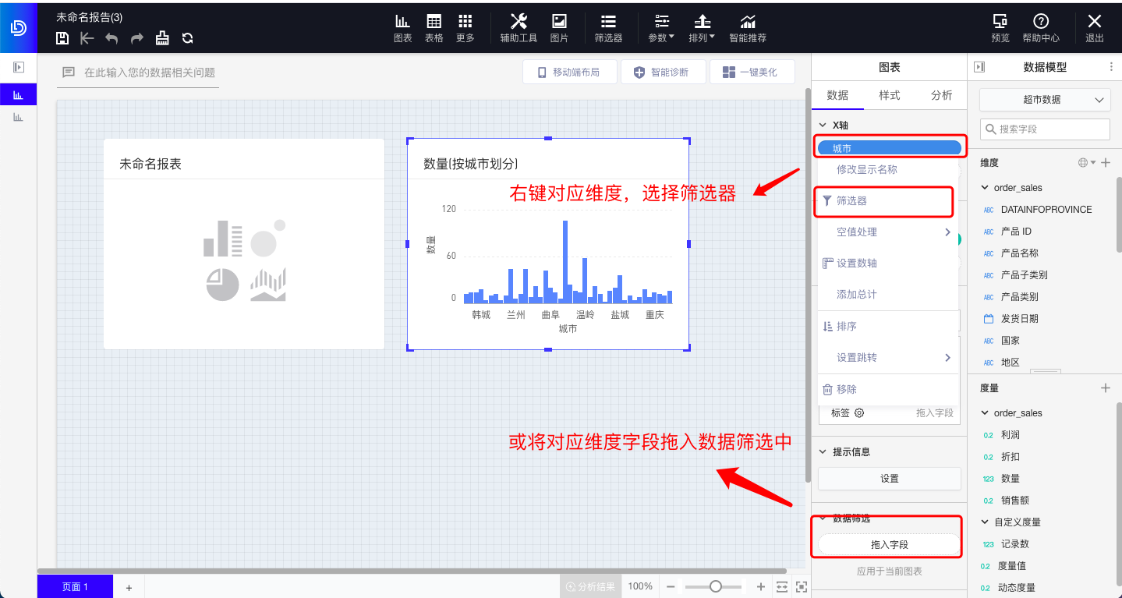Expand the left sidebar panel toggle
Viewport: 1122px width, 598px height.
click(19, 68)
